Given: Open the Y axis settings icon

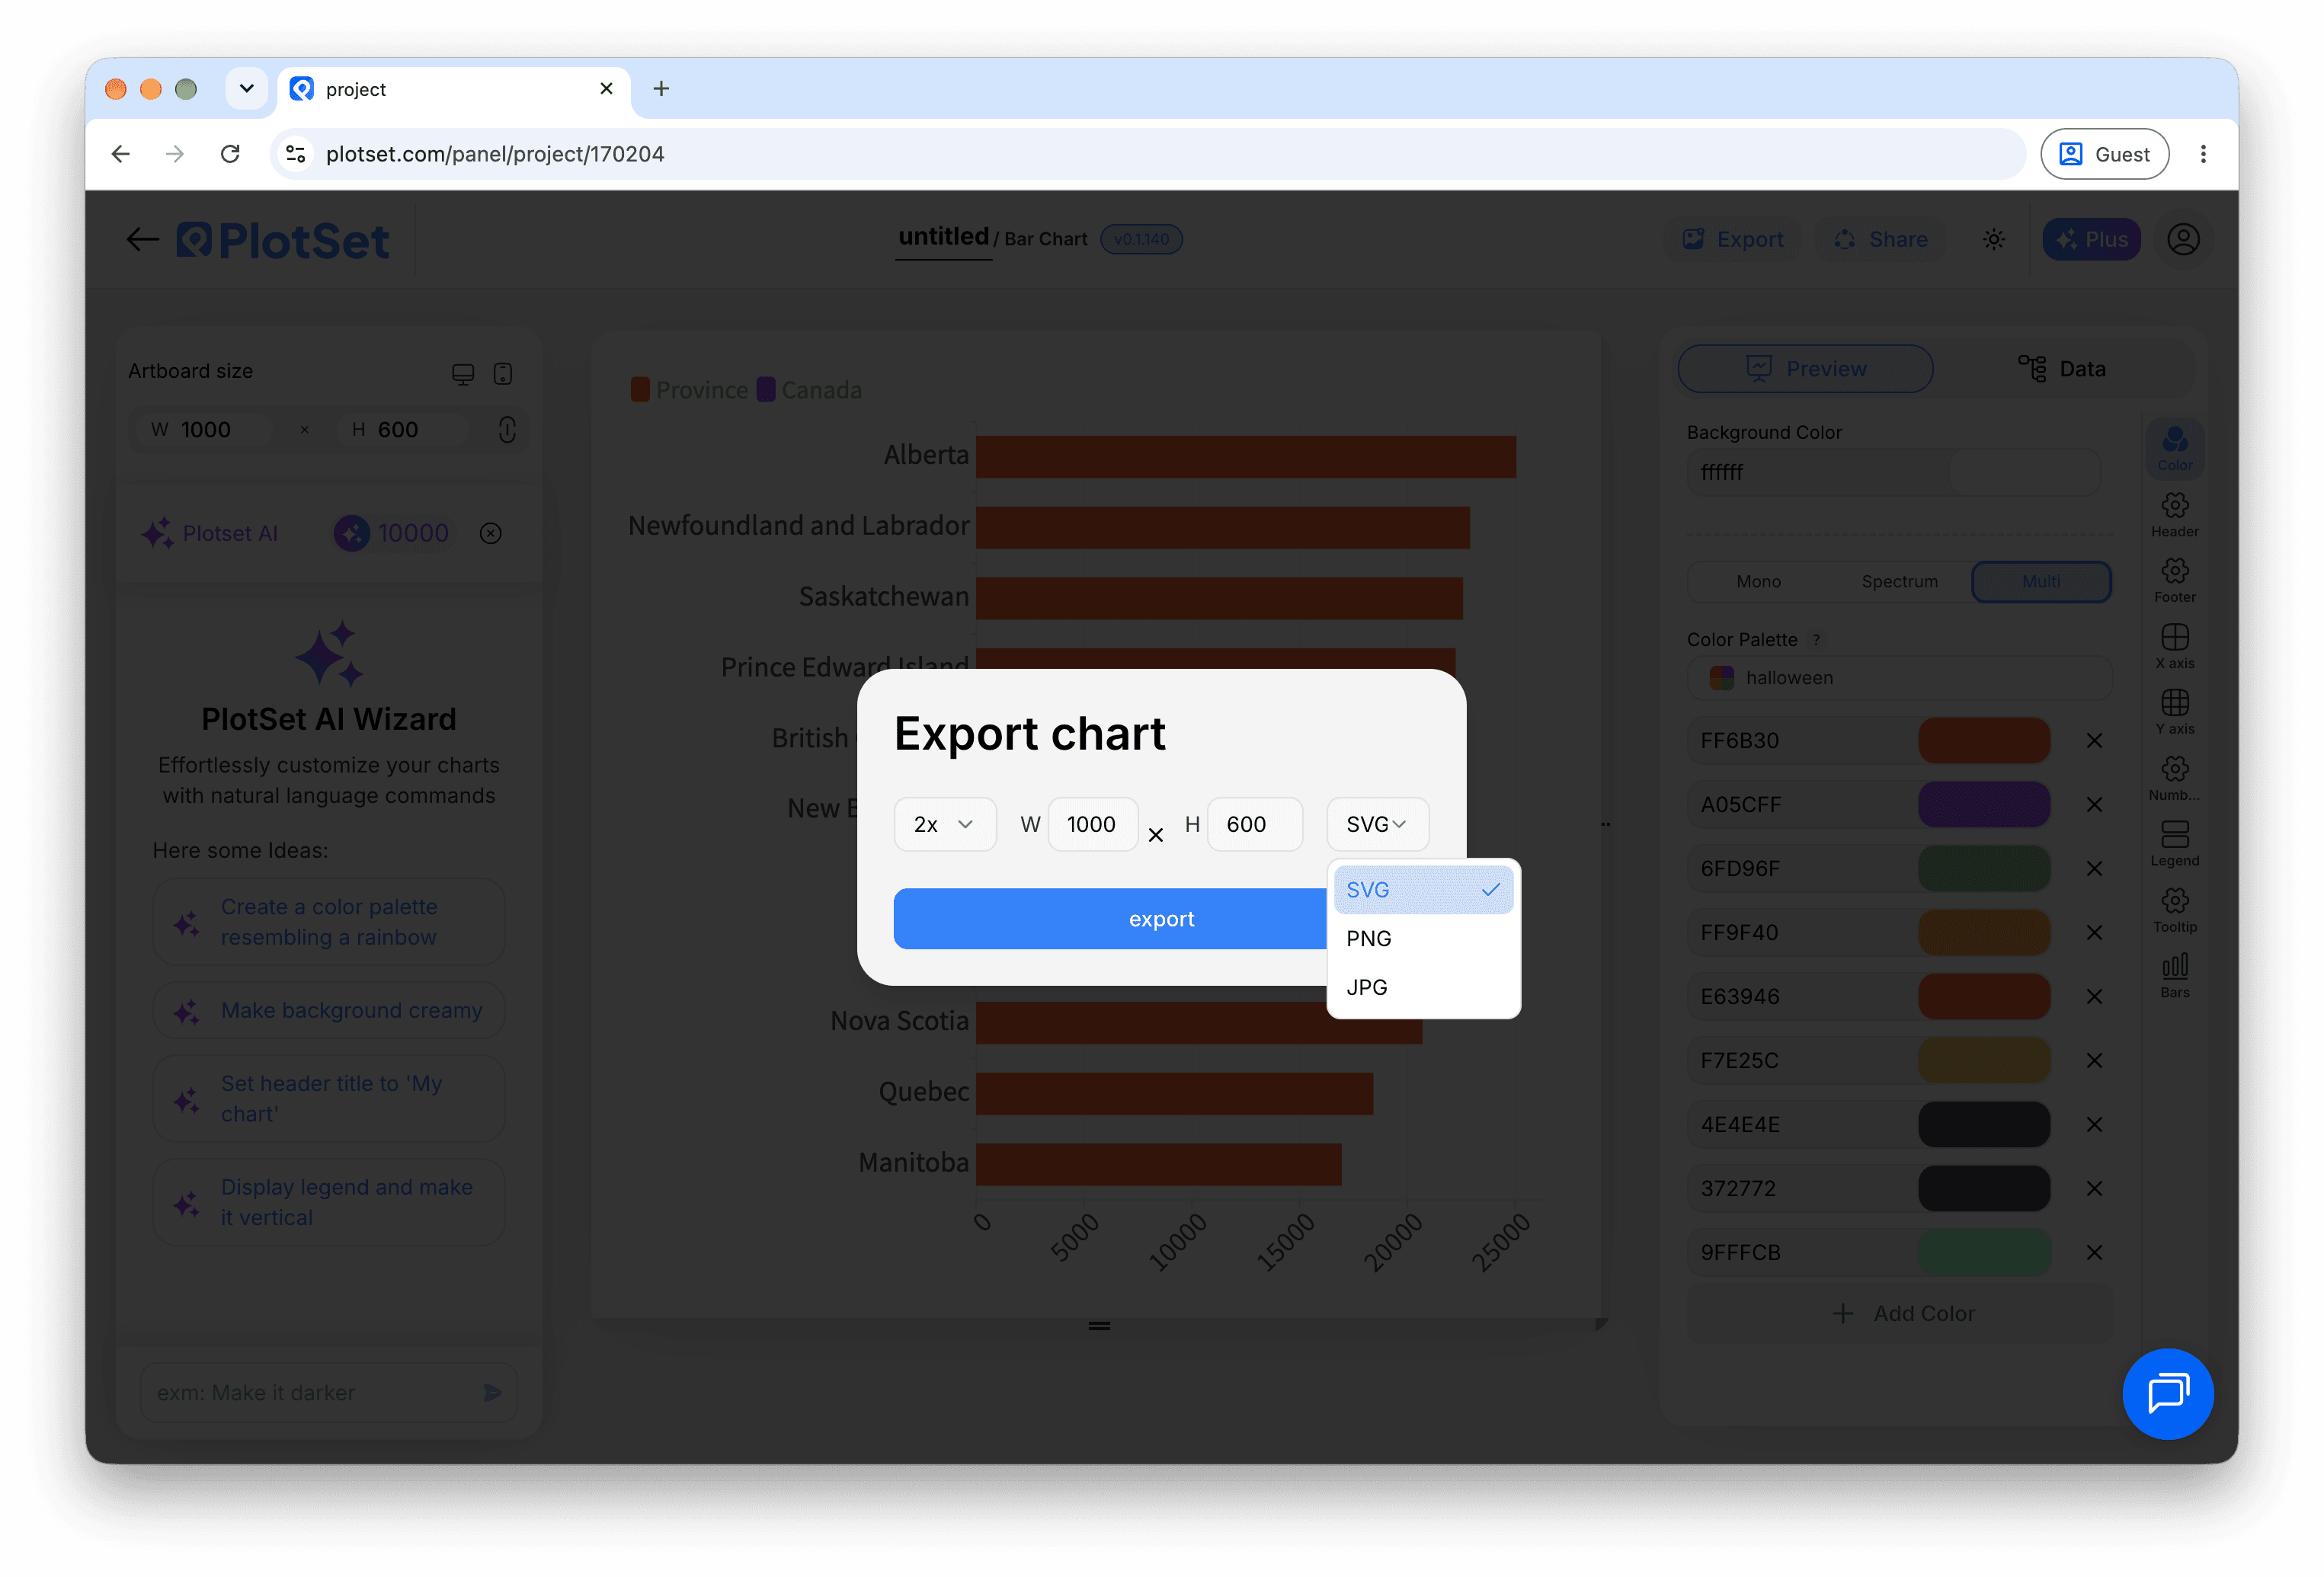Looking at the screenshot, I should coord(2174,712).
